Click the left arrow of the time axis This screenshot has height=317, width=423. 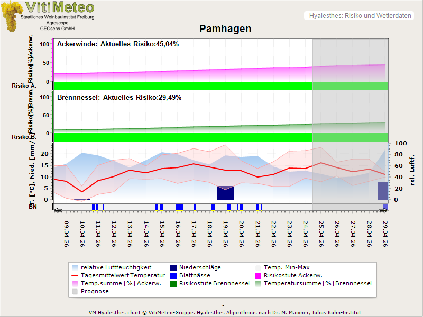click(57, 211)
